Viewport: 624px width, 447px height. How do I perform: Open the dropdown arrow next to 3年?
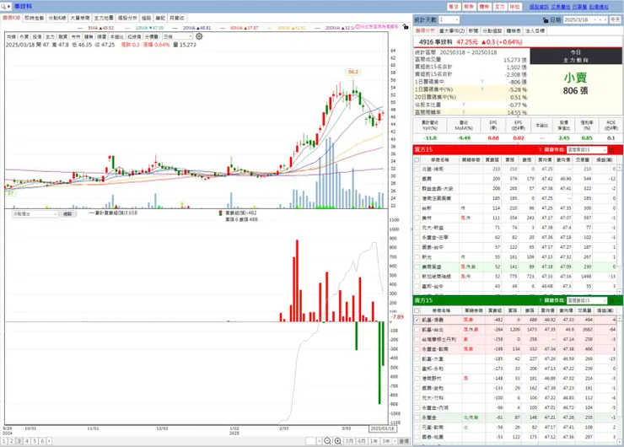tap(395, 441)
